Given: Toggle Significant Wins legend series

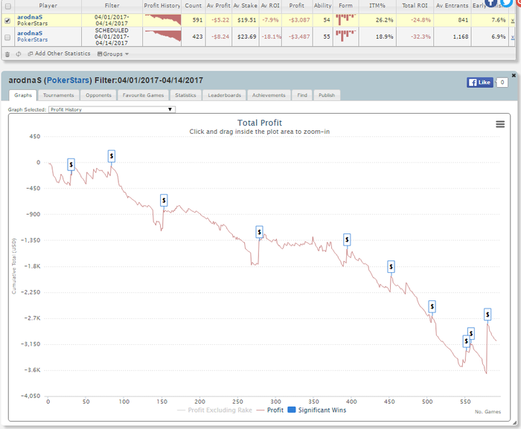Looking at the screenshot, I should point(317,410).
